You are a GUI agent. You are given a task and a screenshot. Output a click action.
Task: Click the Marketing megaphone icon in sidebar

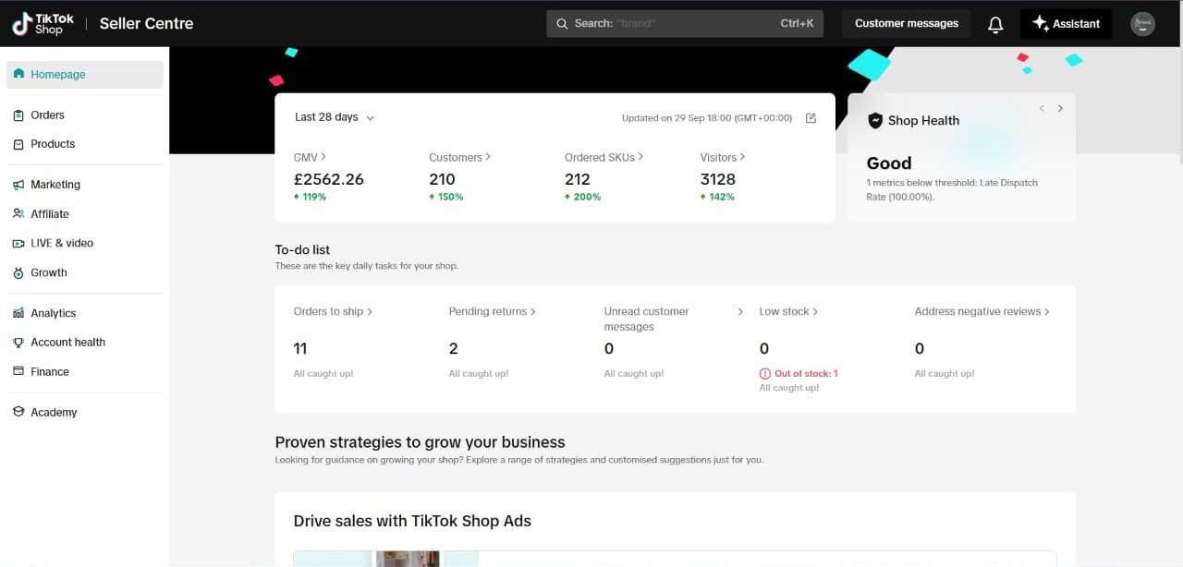click(x=18, y=185)
